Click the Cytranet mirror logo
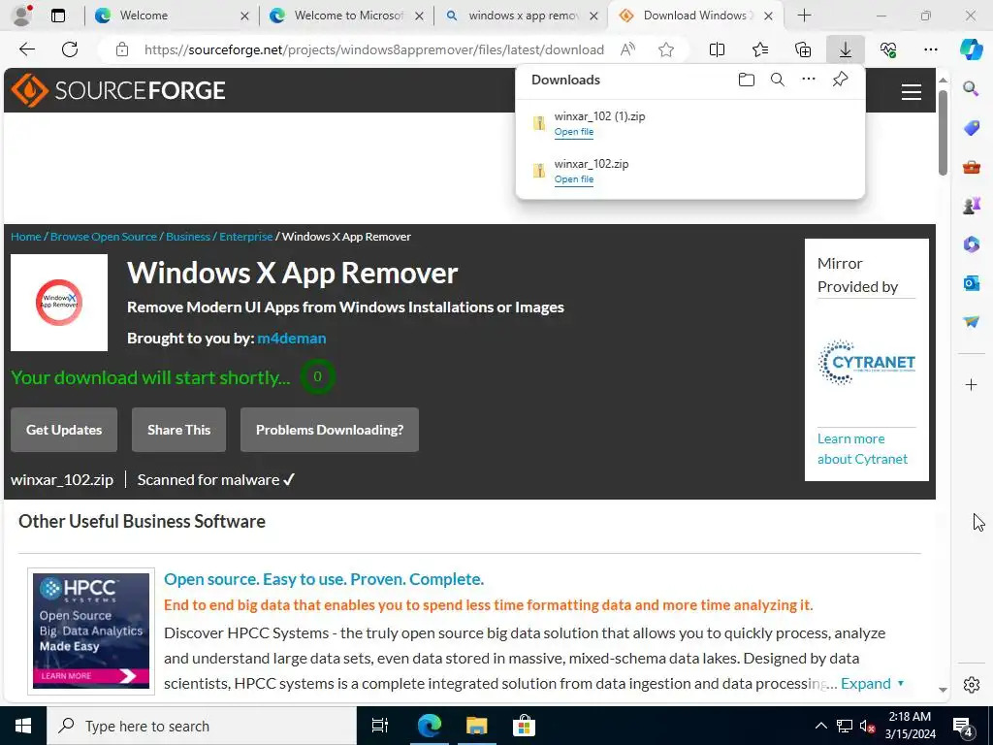 click(x=866, y=363)
